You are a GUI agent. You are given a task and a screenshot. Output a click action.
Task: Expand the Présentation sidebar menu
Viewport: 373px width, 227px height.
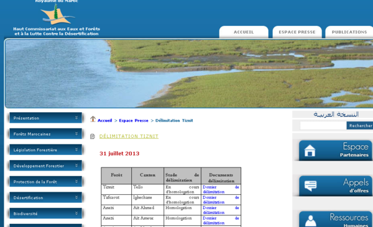(x=45, y=118)
